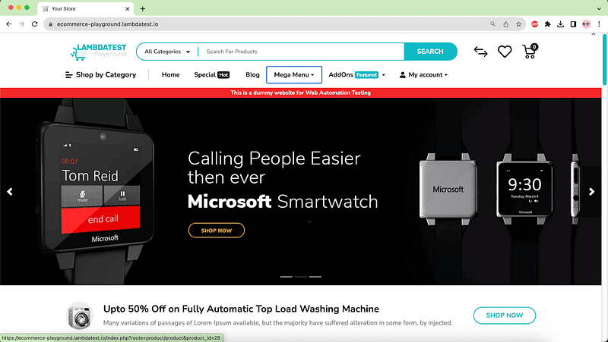Click the browser forward arrow

click(22, 24)
